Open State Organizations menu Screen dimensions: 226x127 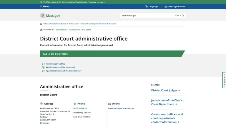click(x=175, y=6)
